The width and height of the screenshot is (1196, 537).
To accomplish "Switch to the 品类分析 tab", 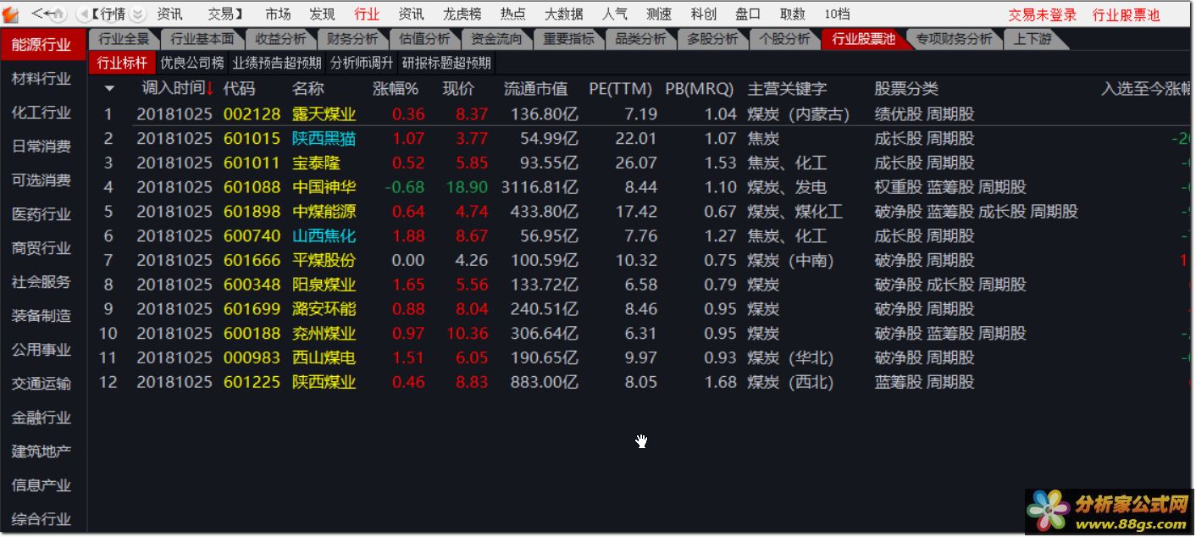I will point(640,39).
